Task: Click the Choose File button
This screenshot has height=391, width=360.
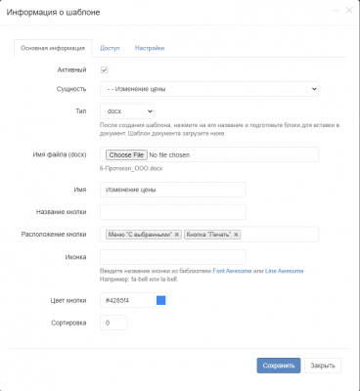Action: [x=126, y=155]
